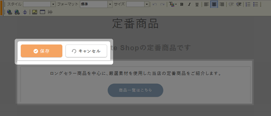Click the redo arrow icon

coord(162,4)
